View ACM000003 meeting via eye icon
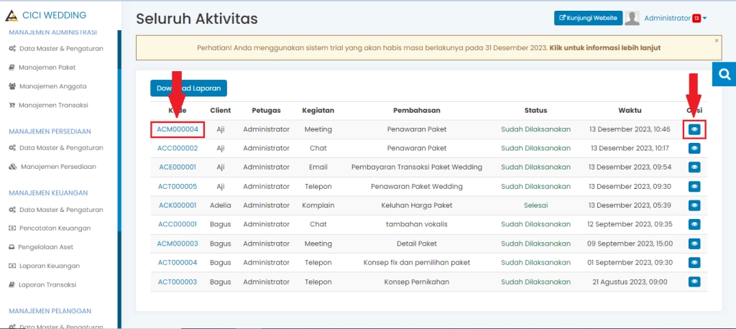736x329 pixels. (x=694, y=244)
